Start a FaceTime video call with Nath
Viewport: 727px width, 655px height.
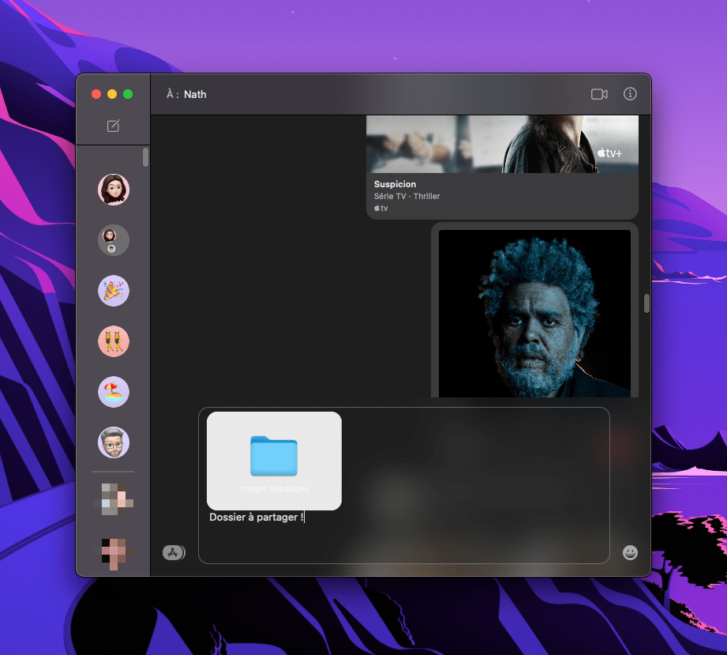pos(598,94)
